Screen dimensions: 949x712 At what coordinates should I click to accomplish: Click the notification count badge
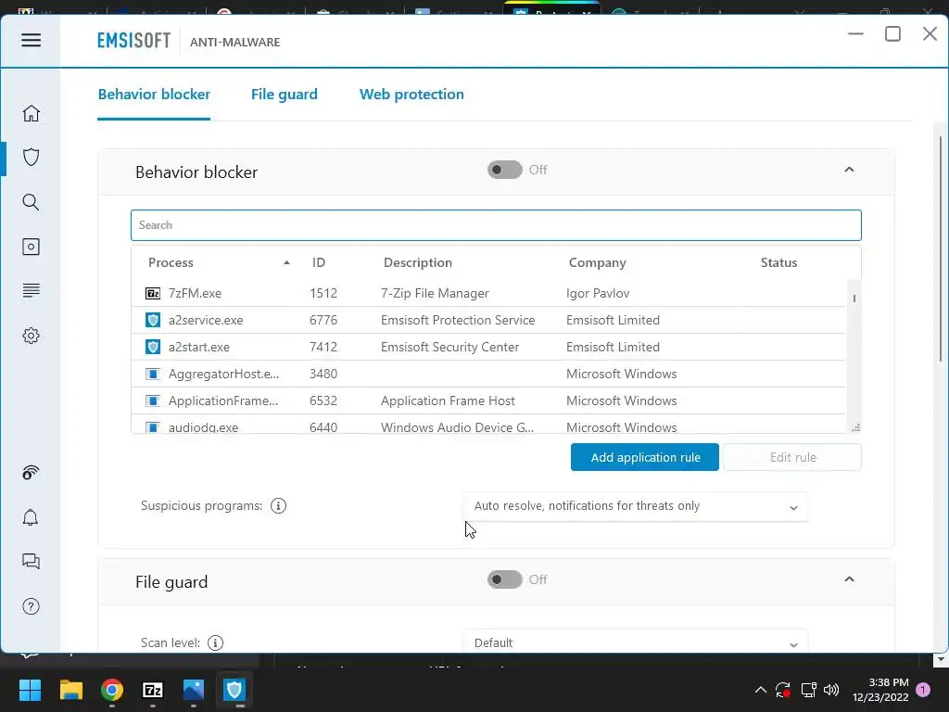923,690
